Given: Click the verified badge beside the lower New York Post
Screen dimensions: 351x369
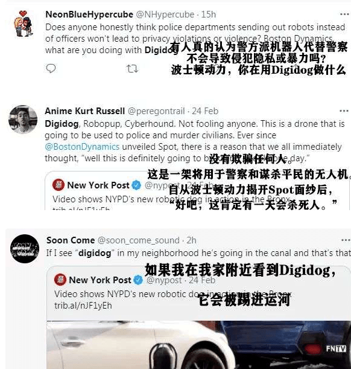Looking at the screenshot, I should coord(138,280).
